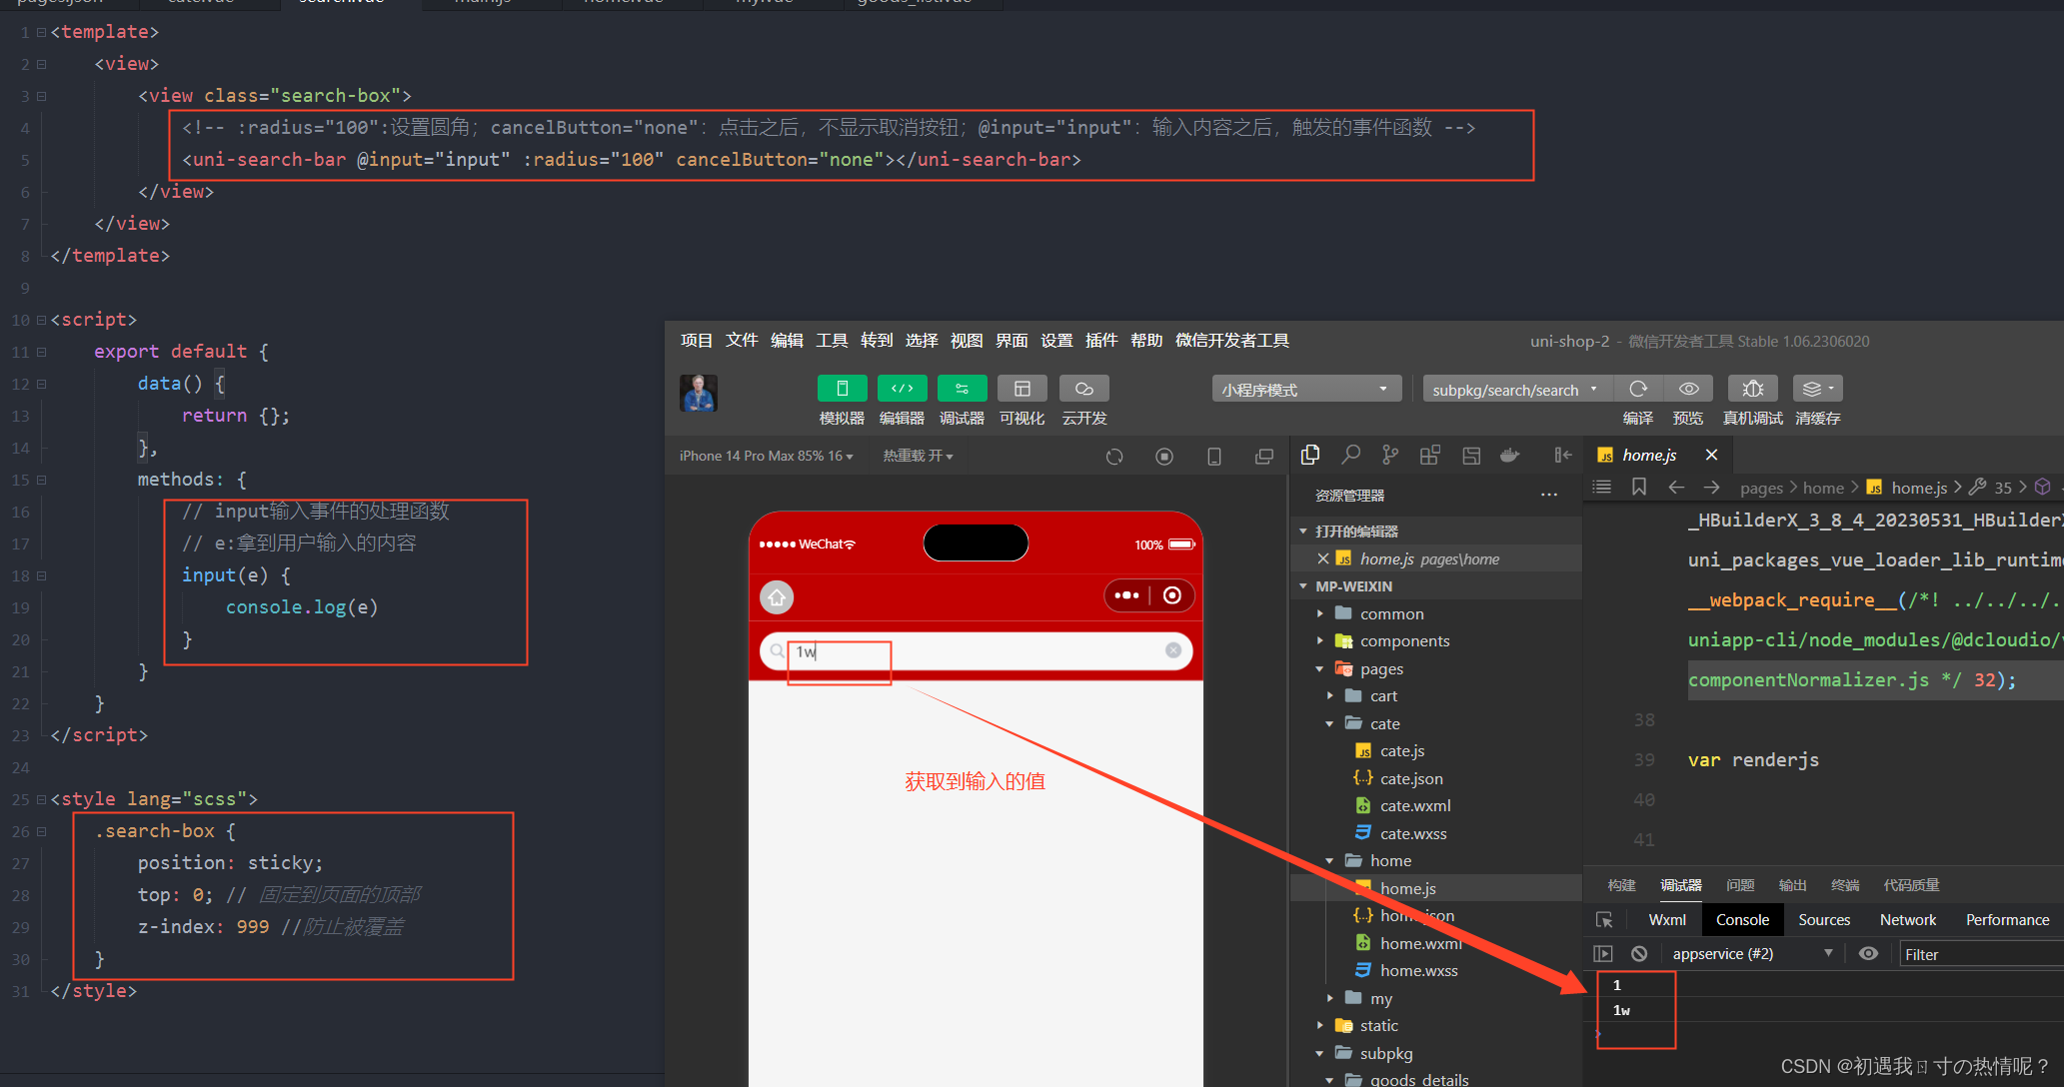Click the simulator phone device icon
This screenshot has width=2064, height=1087.
pyautogui.click(x=1214, y=457)
